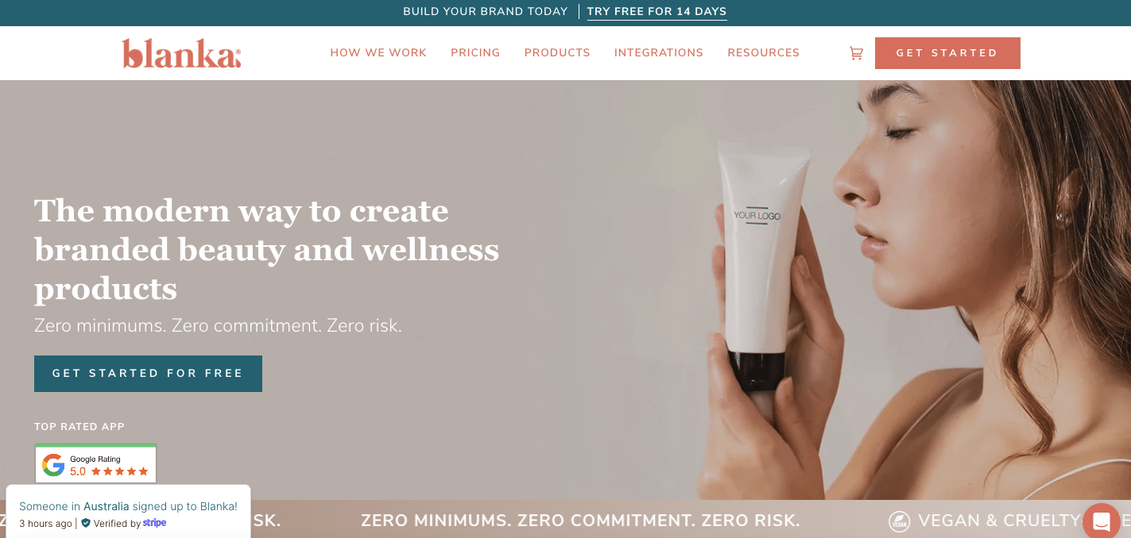
Task: Open the How We Work menu
Action: (378, 53)
